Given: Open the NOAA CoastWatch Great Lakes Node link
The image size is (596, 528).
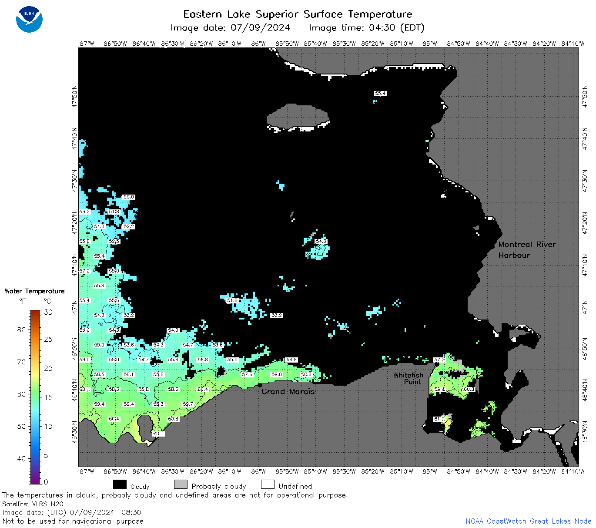Looking at the screenshot, I should point(528,521).
